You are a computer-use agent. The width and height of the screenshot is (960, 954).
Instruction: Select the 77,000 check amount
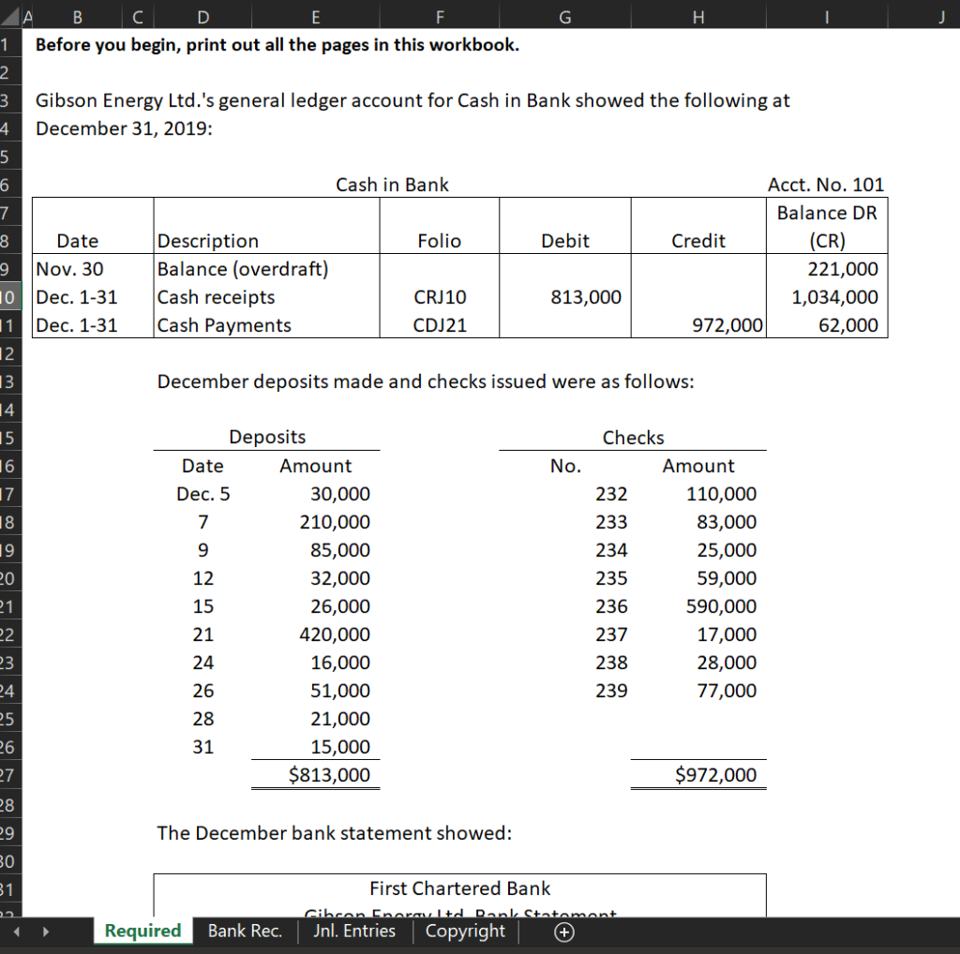click(697, 691)
